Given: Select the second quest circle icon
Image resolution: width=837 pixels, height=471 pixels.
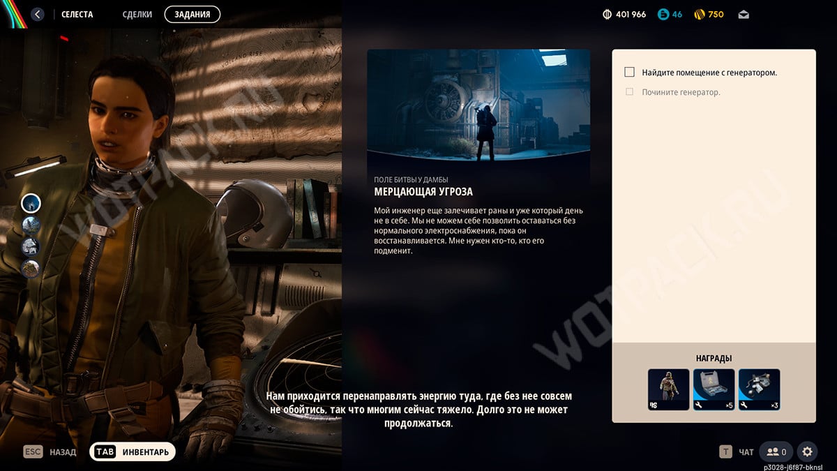Looking at the screenshot, I should (31, 225).
